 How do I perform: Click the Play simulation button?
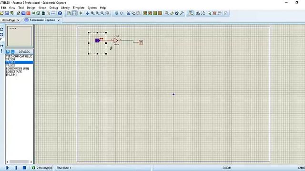[x=7, y=168]
